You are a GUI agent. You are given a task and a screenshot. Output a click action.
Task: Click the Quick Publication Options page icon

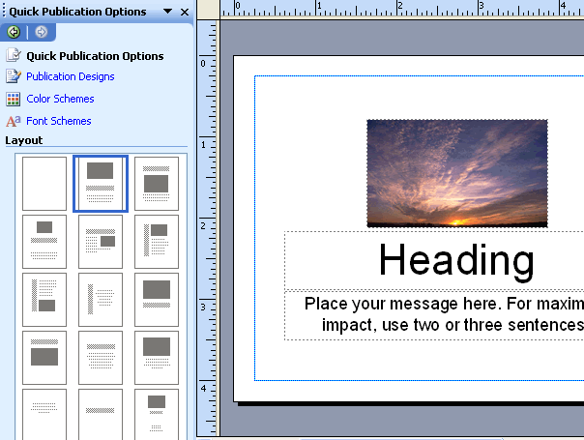point(14,55)
